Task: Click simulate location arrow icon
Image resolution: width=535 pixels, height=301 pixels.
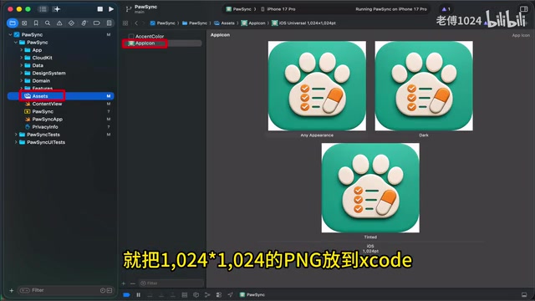Action: (231, 295)
